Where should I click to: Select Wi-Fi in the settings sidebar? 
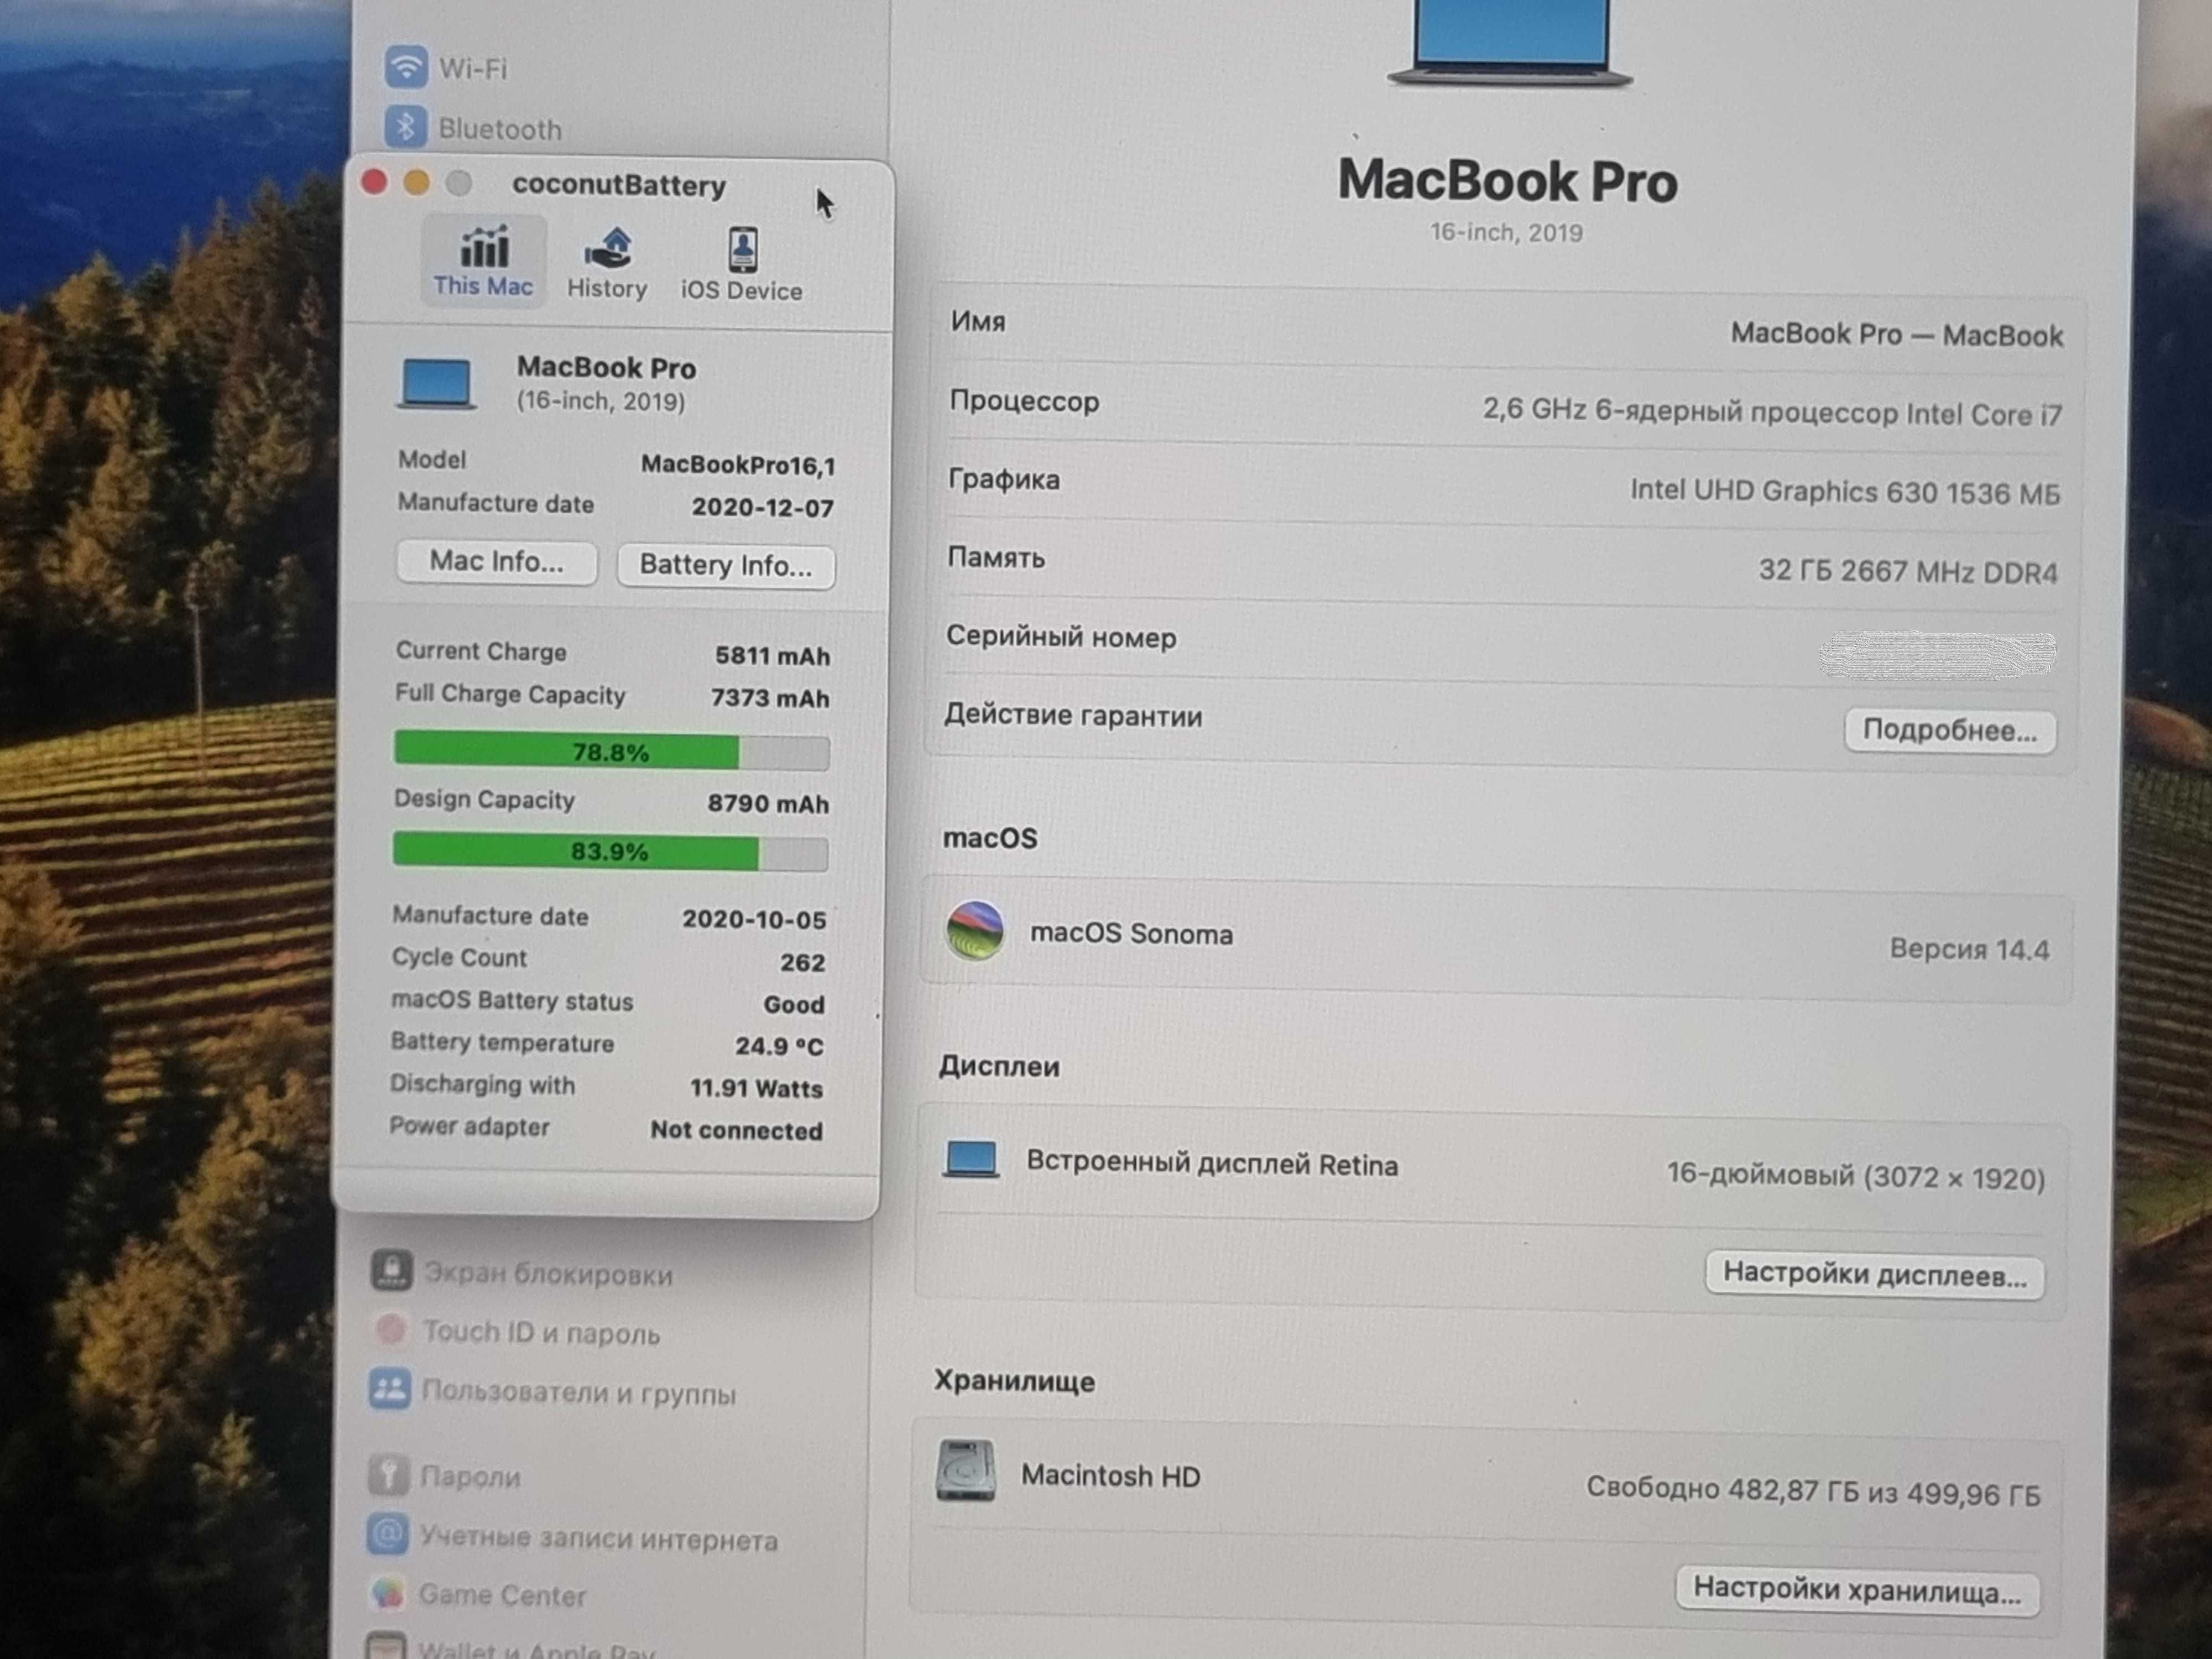447,68
